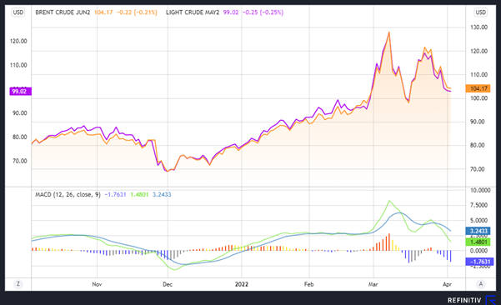The image size is (501, 305).
Task: Click the 70.00 left price axis label
Action: click(x=19, y=161)
